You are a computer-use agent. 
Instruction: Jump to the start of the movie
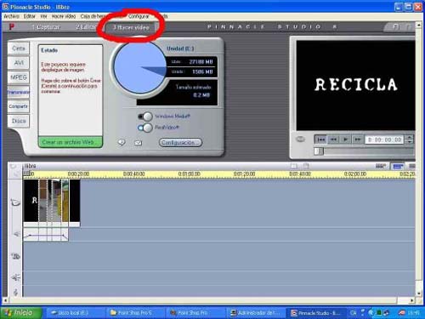coord(321,140)
